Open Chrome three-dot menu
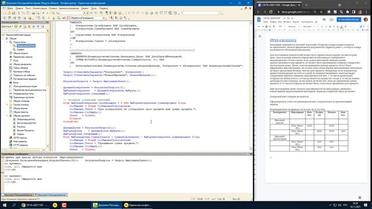 367,12
